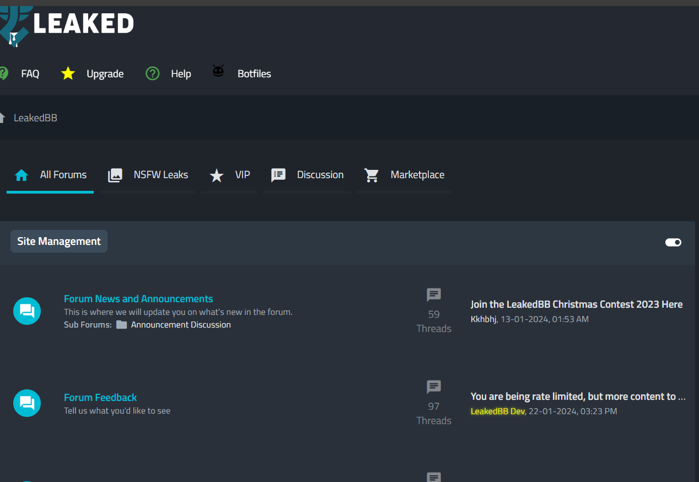The image size is (699, 482).
Task: Click the '22-01-2024, 03:23 PM' timestamp
Action: [x=573, y=411]
